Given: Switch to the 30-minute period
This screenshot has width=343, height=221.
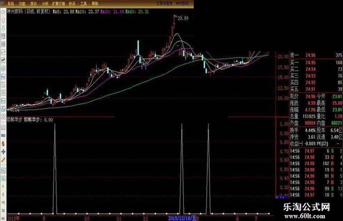Looking at the screenshot, I should 3,210.
